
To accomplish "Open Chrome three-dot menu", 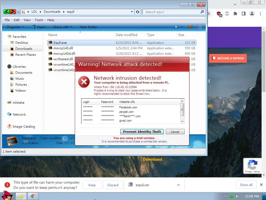I will point(260,14).
